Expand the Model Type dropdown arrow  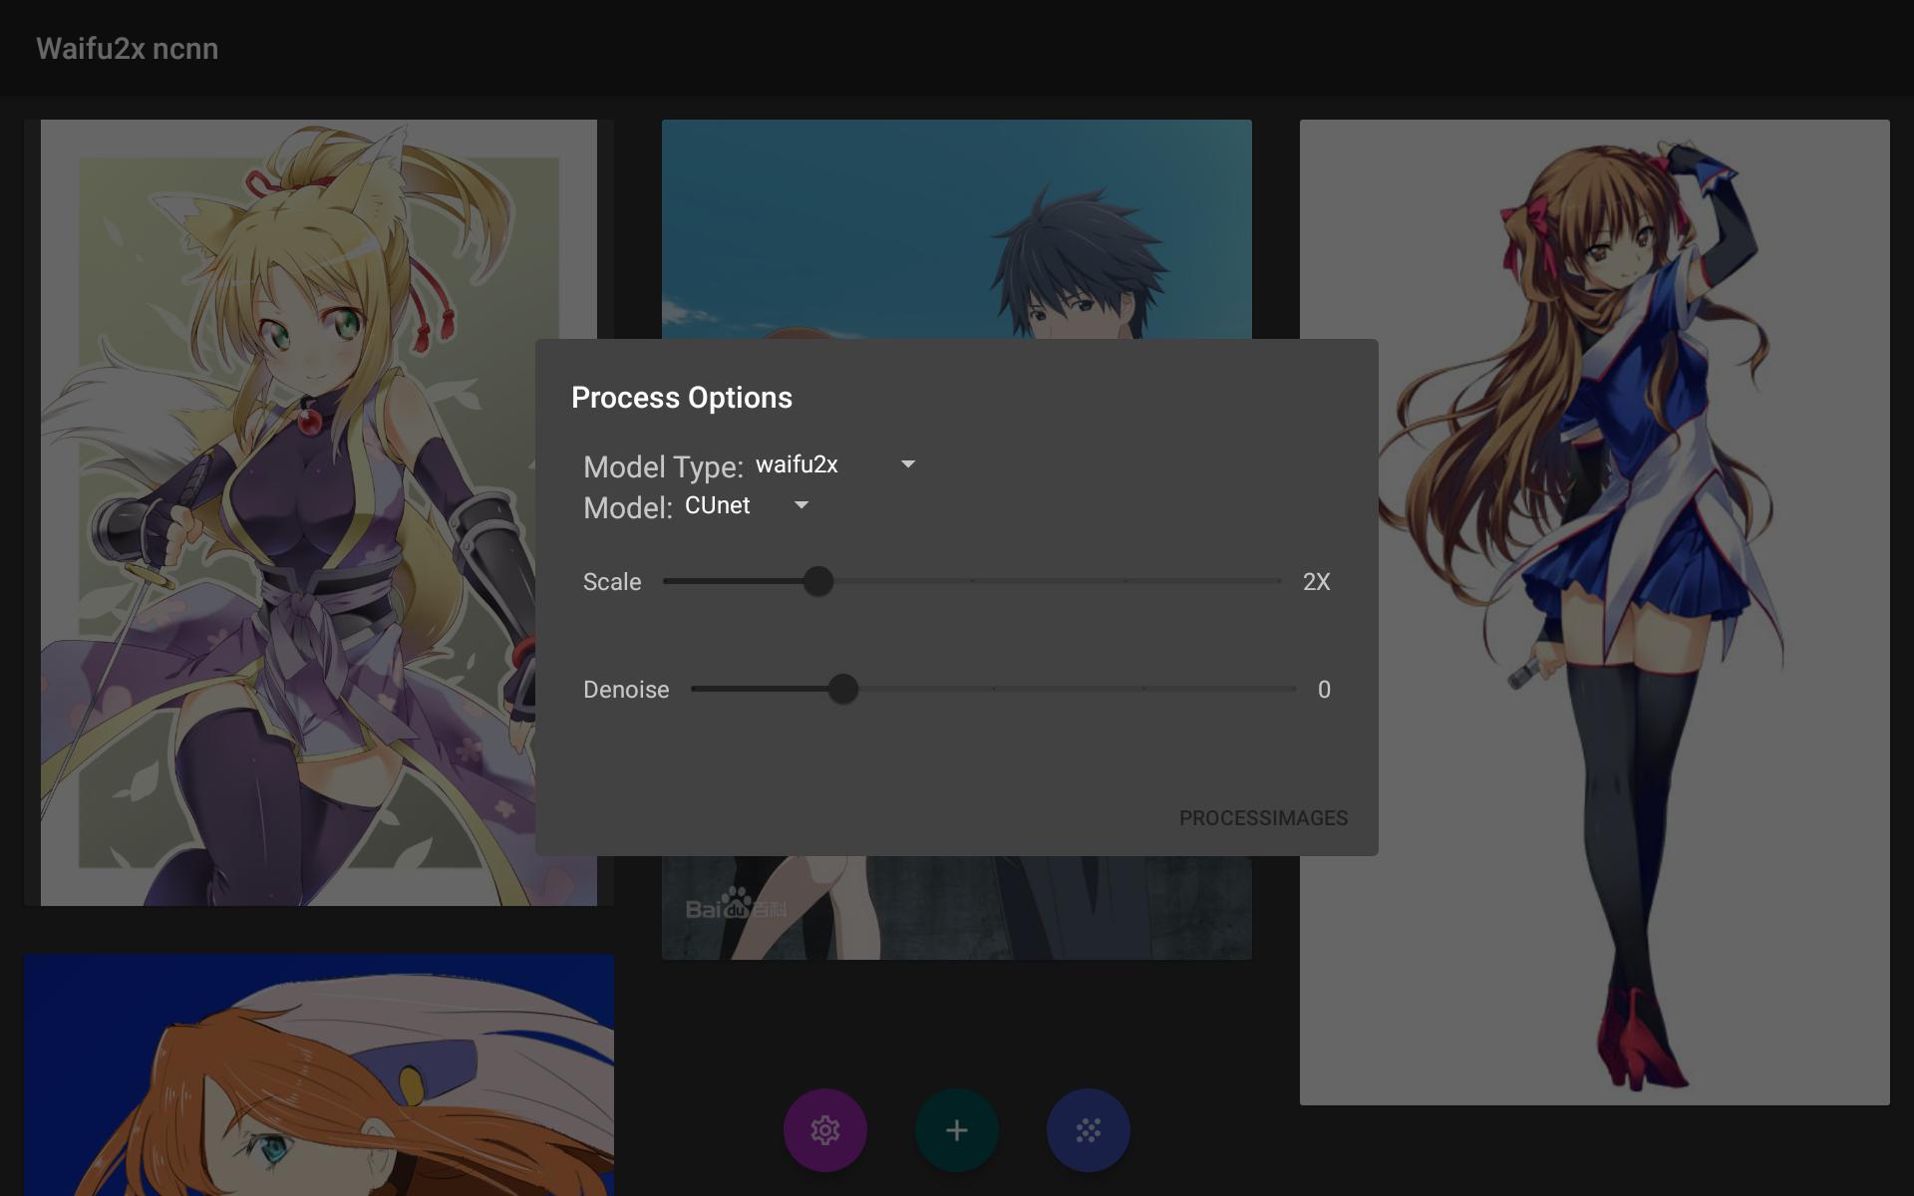[907, 464]
